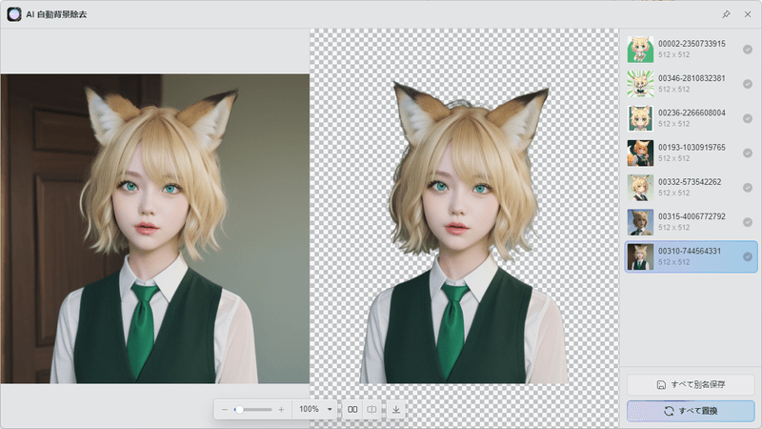This screenshot has width=762, height=429.
Task: Click the download result icon
Action: [x=396, y=409]
